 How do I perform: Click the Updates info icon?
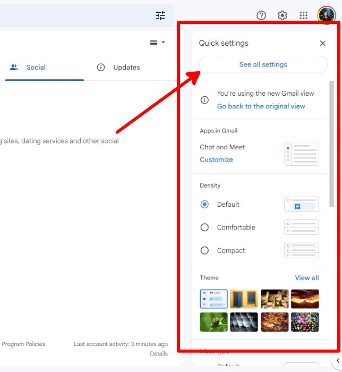(x=101, y=67)
